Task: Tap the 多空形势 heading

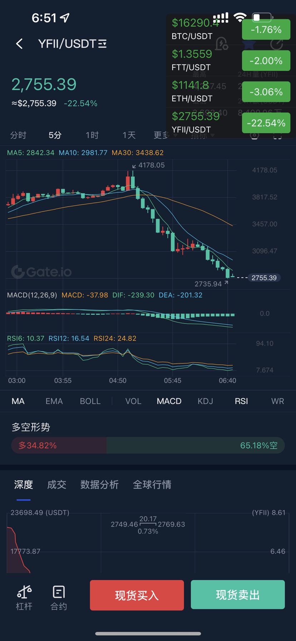Action: click(x=31, y=427)
